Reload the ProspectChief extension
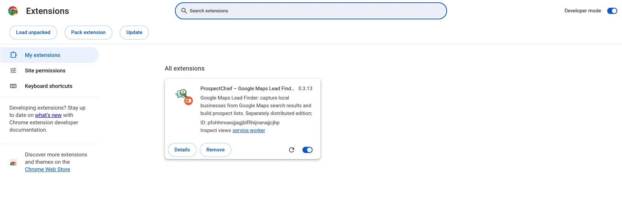The image size is (622, 213). 292,150
